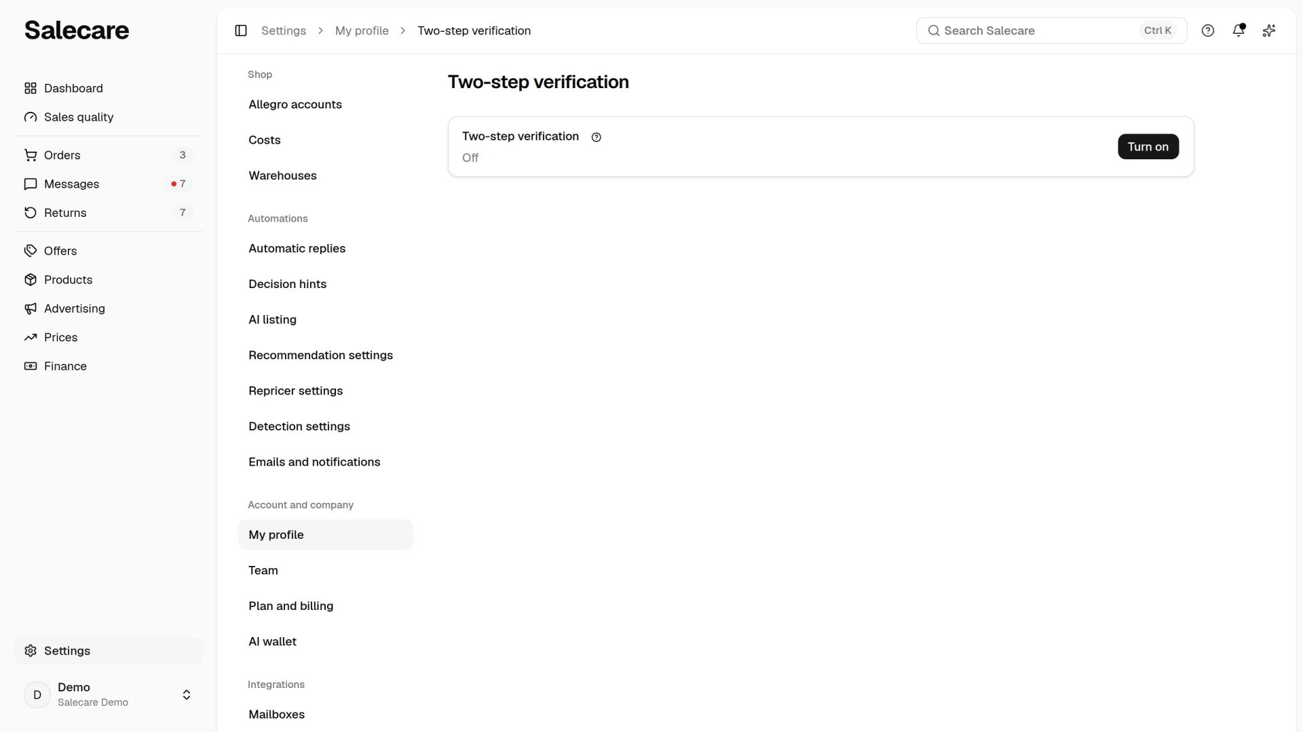Click the Messages chat bubble icon
Image resolution: width=1303 pixels, height=732 pixels.
31,184
